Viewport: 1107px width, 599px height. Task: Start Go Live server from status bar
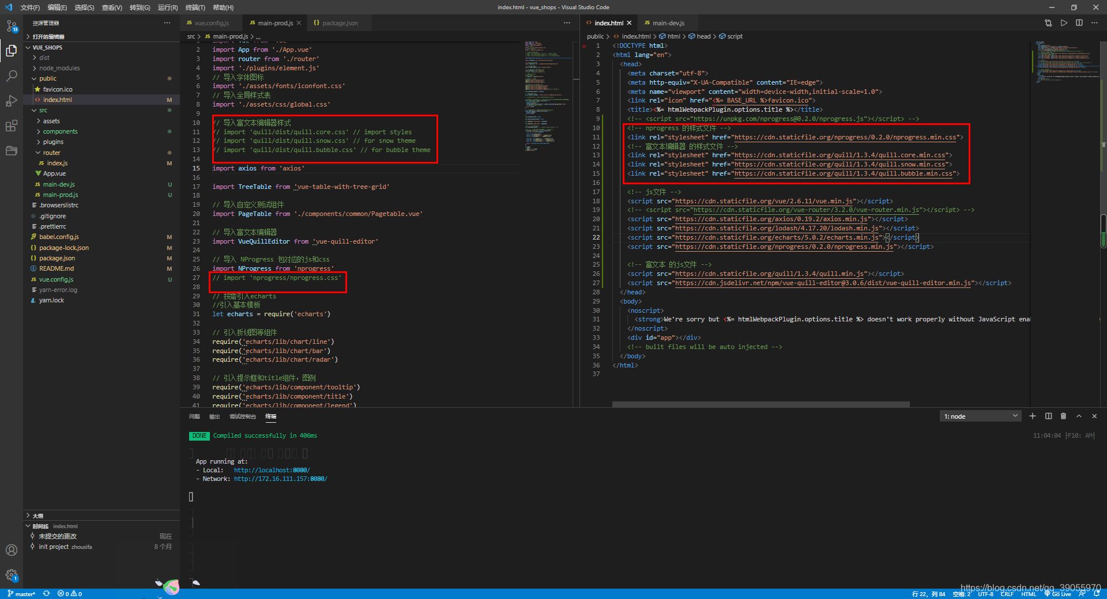coord(1057,594)
